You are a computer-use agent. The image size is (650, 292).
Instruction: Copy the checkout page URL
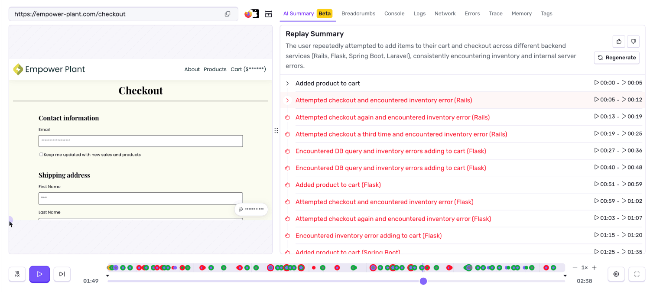click(227, 13)
